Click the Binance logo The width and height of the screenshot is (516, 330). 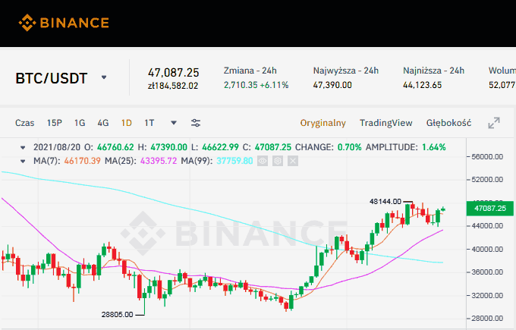coord(64,23)
